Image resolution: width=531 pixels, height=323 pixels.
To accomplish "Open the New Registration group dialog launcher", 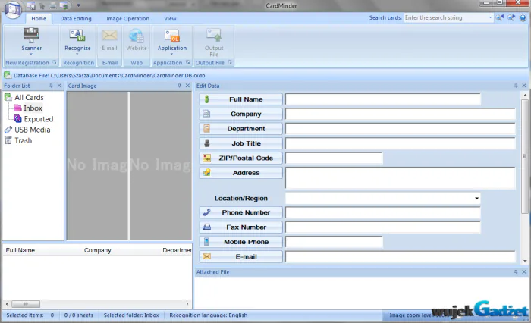I will click(x=55, y=62).
